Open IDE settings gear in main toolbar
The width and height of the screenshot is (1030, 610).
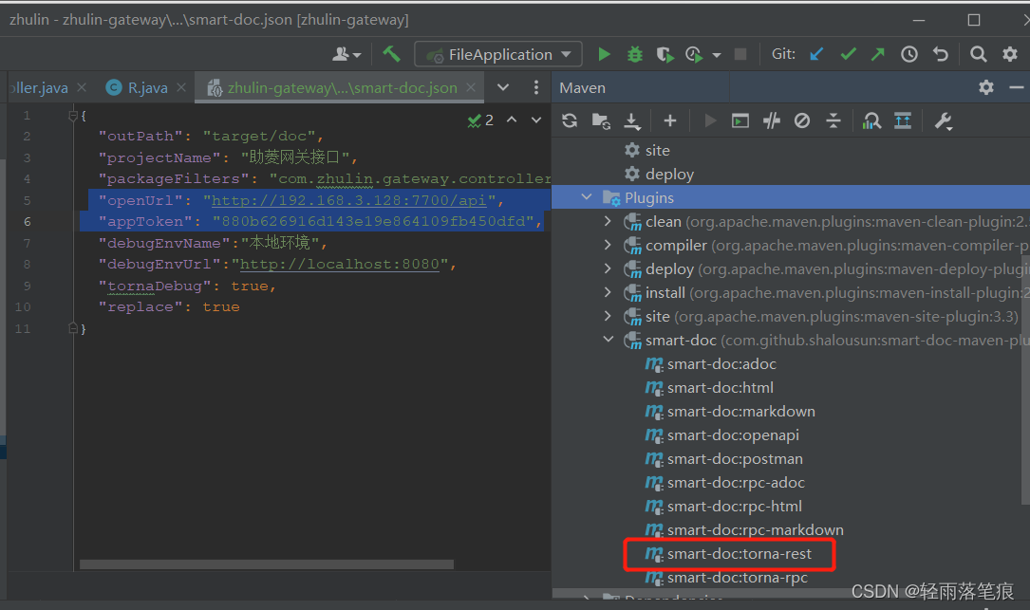point(1010,54)
